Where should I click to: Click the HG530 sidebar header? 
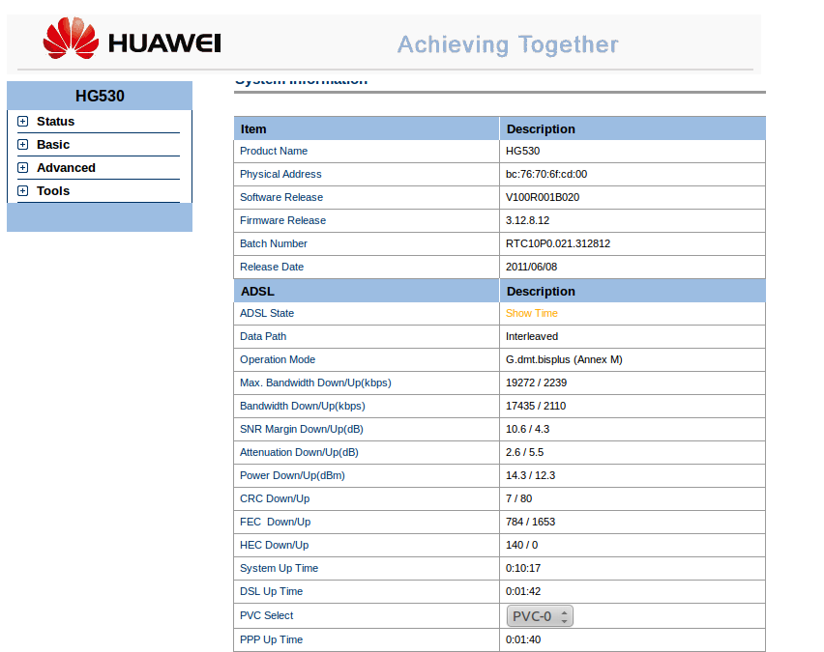tap(100, 96)
